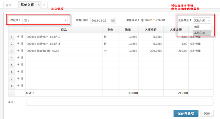The image size is (220, 119).
Task: Delete row 2 using its trash icon
Action: pos(22,43)
